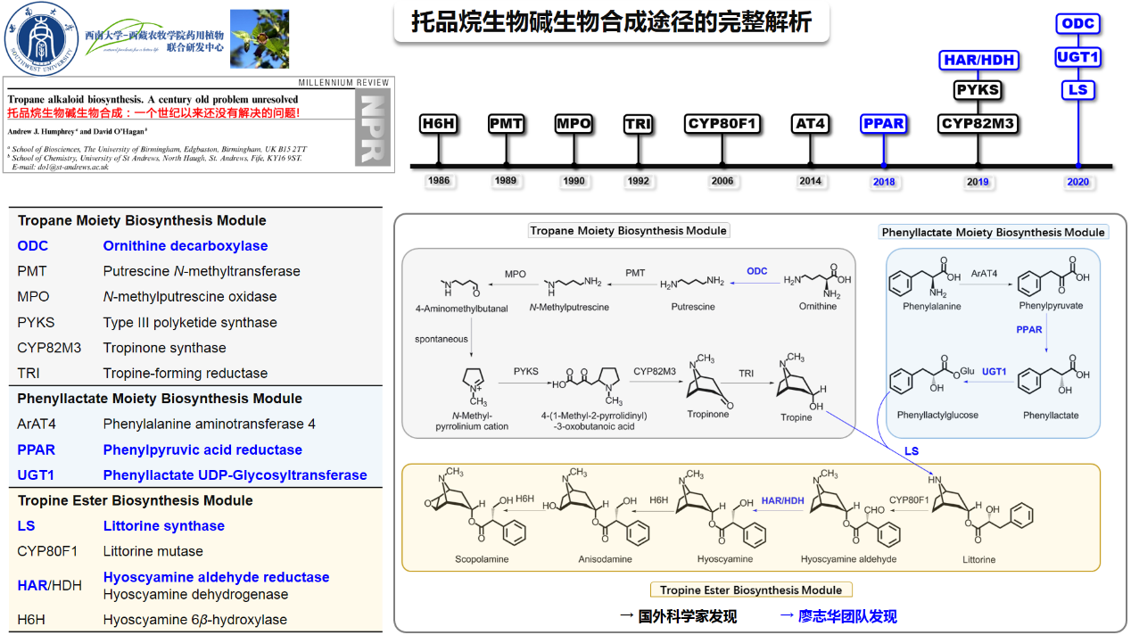Select the H6H box on the timeline
Viewport: 1131px width, 635px height.
(x=439, y=124)
